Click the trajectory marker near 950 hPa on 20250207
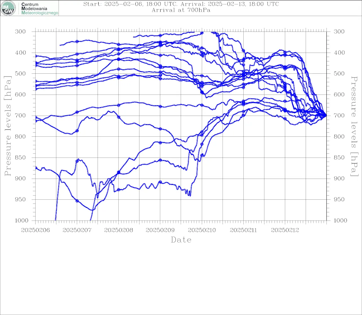The width and height of the screenshot is (362, 315). (x=77, y=201)
